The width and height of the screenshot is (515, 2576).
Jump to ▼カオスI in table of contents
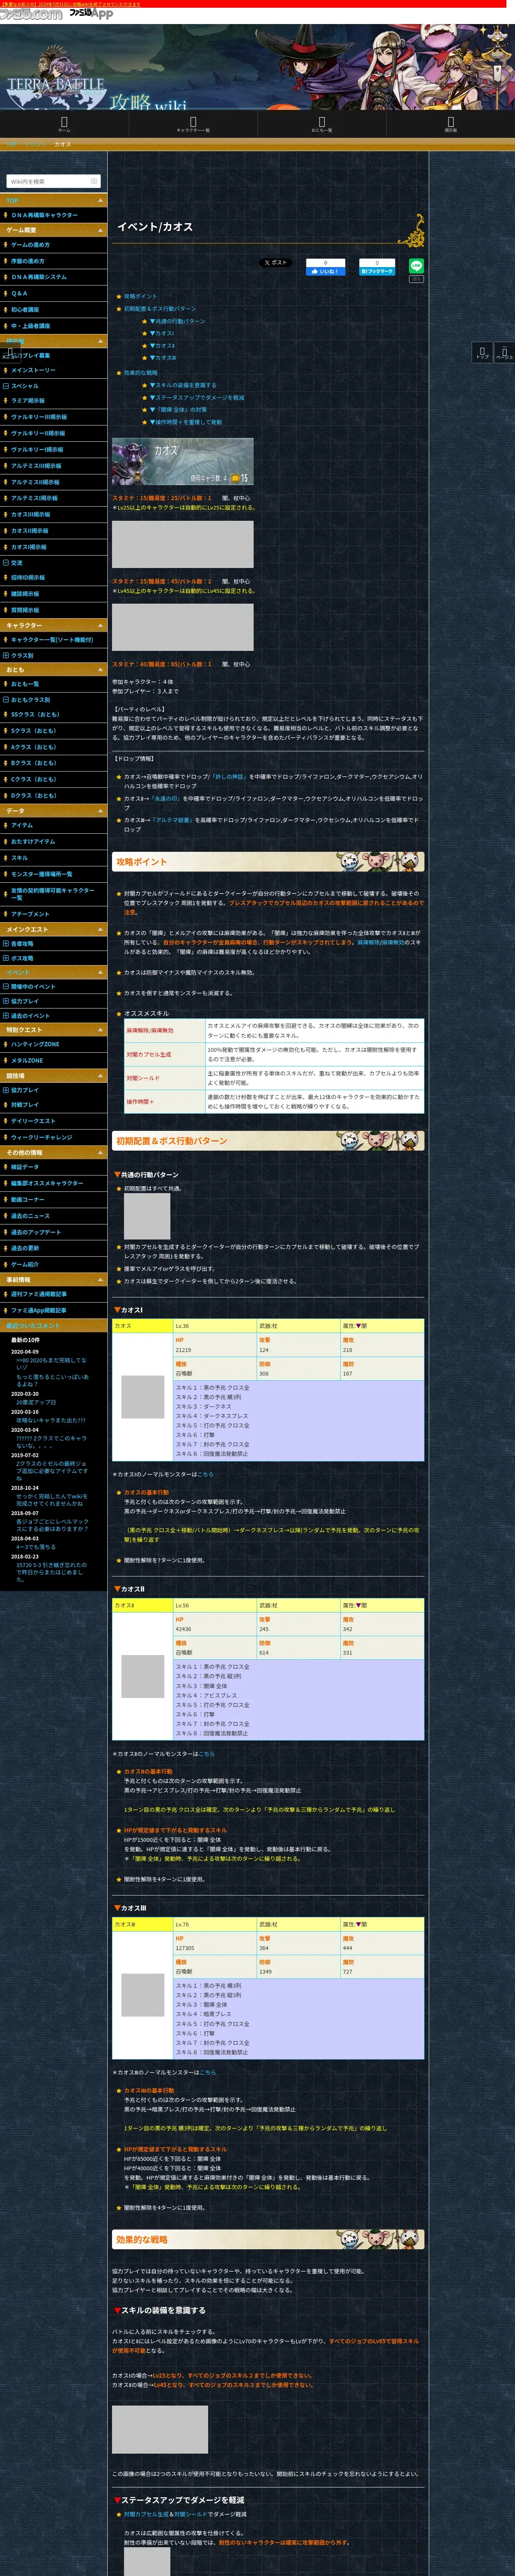pyautogui.click(x=162, y=333)
